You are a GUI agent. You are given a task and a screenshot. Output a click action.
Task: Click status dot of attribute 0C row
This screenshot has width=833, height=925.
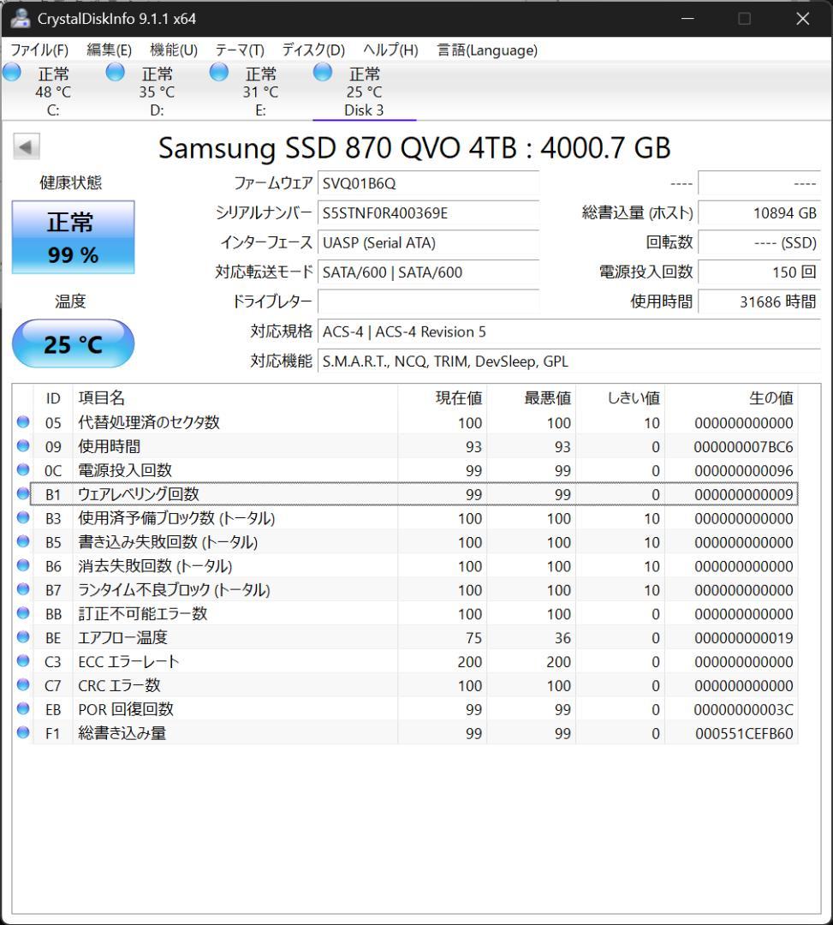click(x=23, y=469)
